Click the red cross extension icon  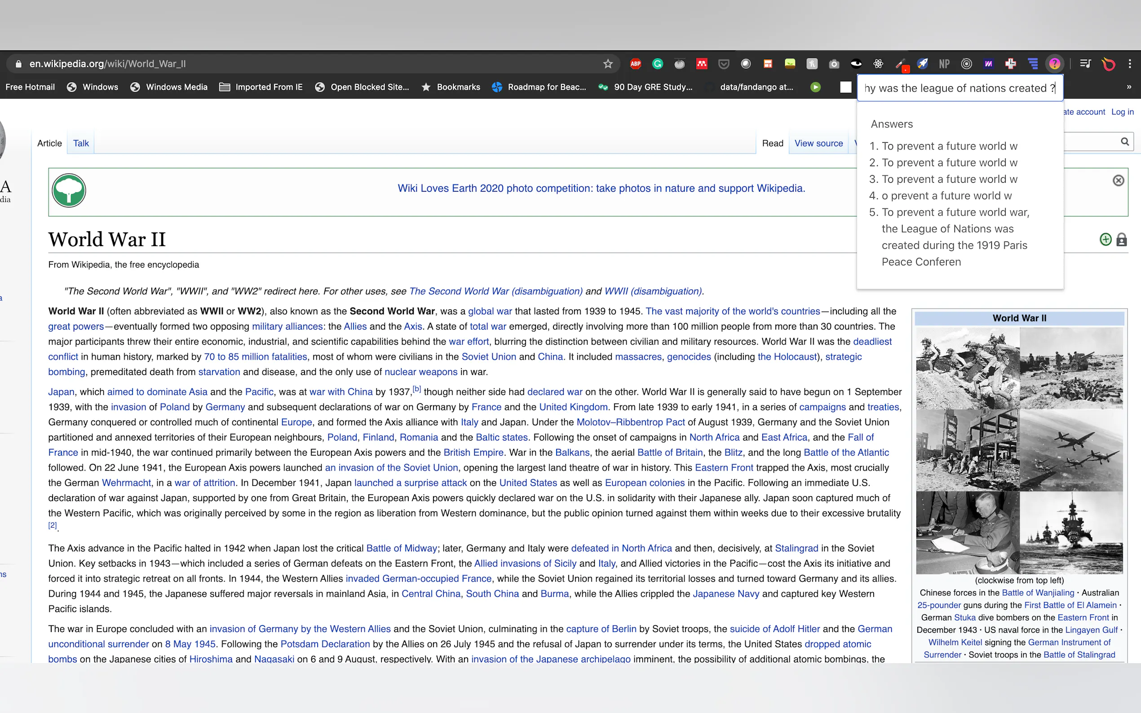pyautogui.click(x=1010, y=64)
